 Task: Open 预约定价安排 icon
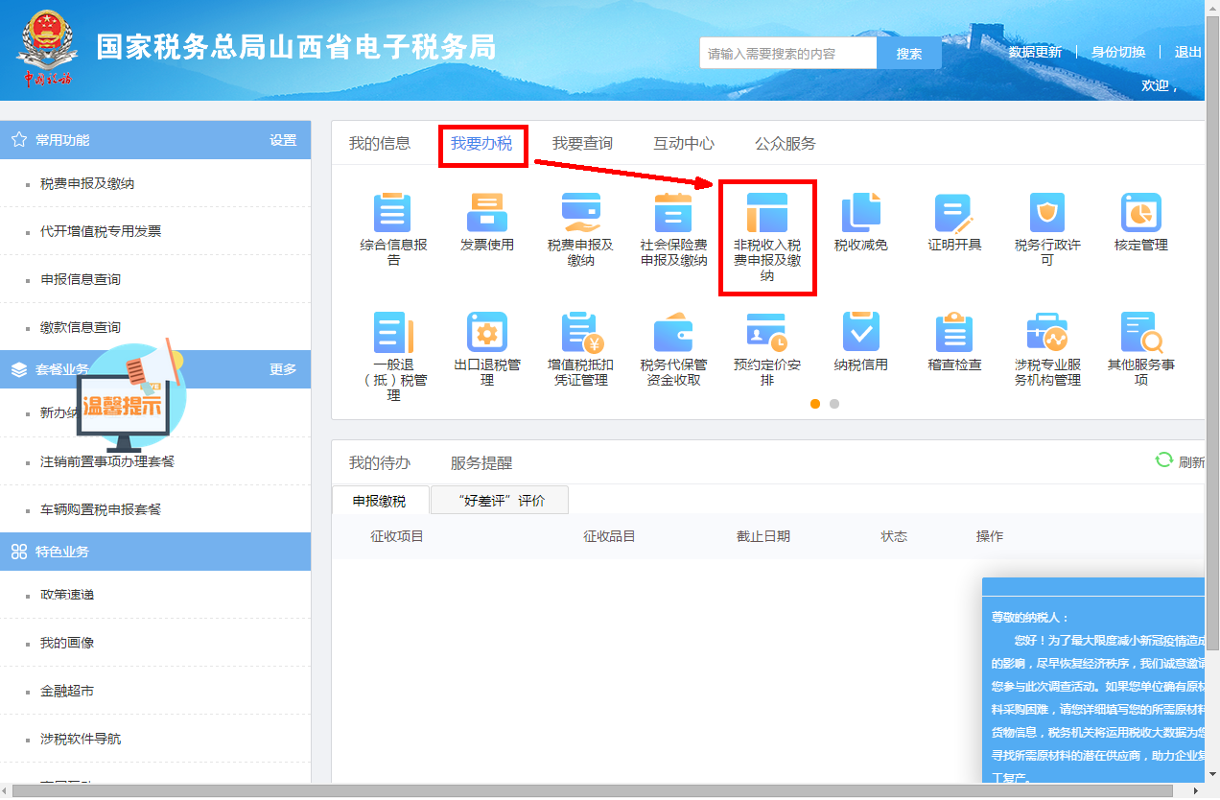[767, 333]
